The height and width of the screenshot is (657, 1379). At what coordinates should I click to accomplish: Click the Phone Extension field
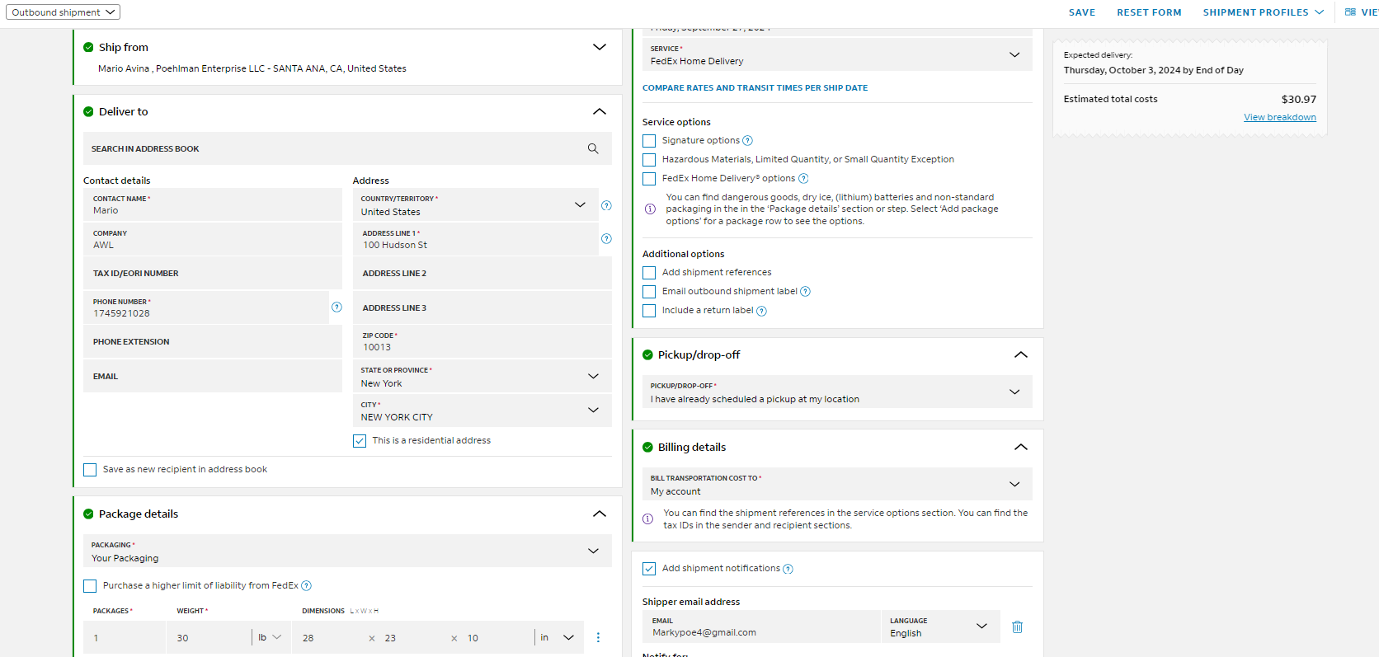(x=213, y=341)
